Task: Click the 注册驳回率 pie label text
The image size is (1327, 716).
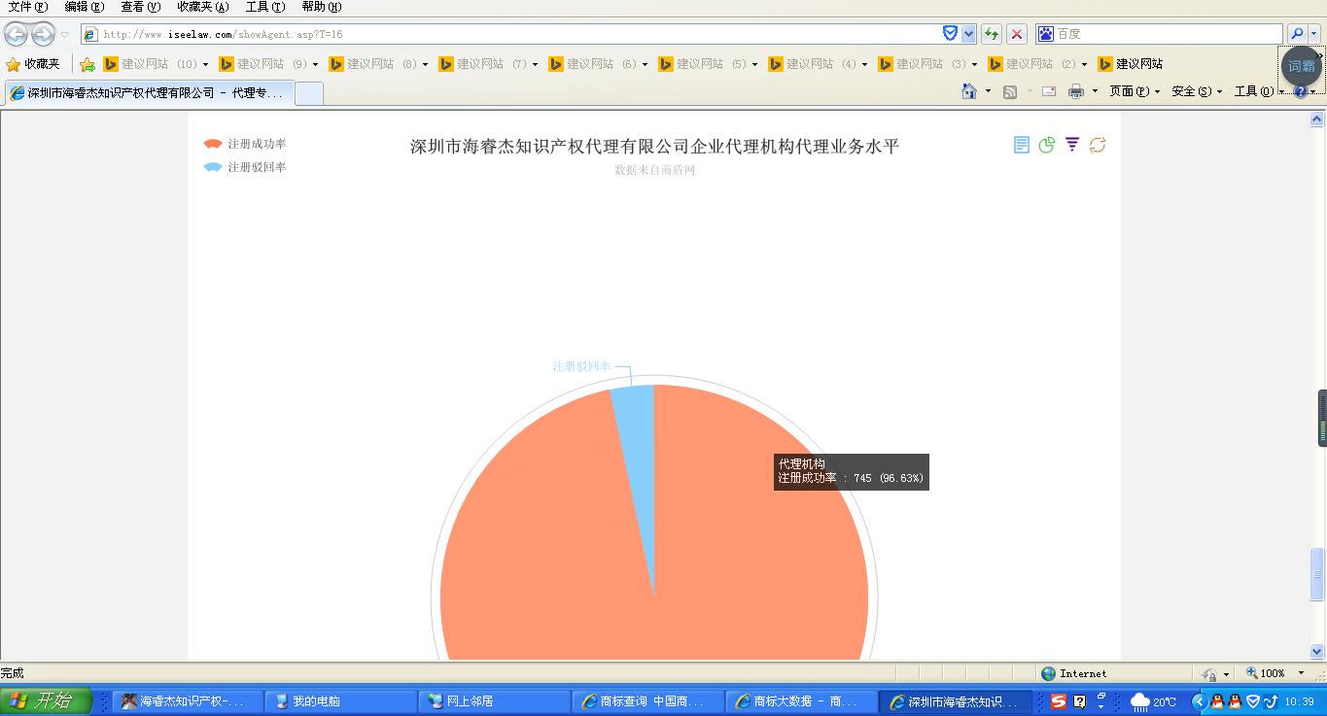Action: coord(581,366)
